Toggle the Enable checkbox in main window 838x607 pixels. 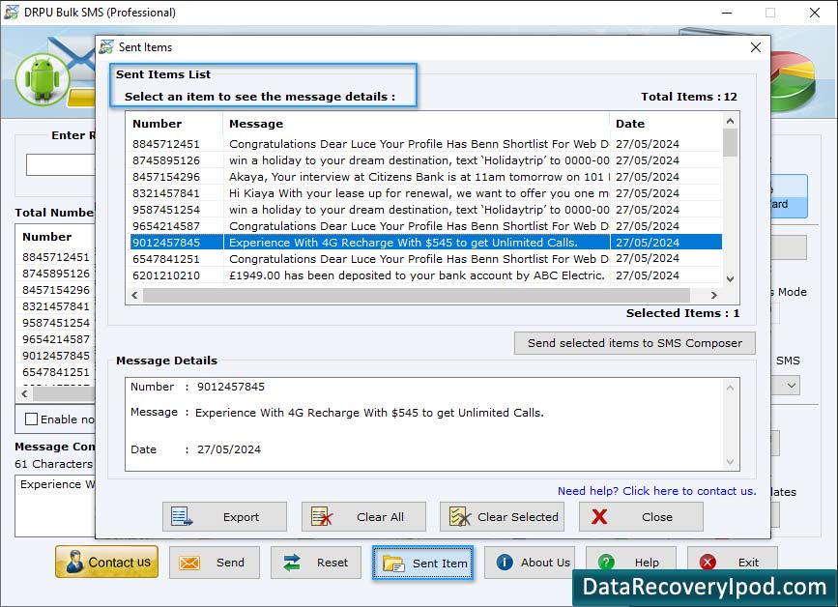[x=32, y=419]
